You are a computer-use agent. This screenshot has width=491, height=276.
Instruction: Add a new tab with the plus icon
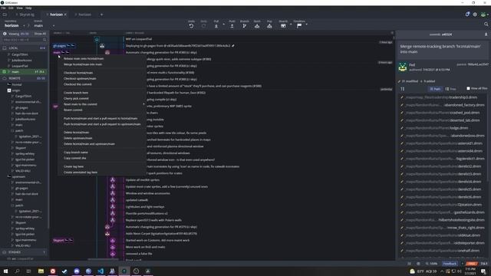[x=101, y=15]
